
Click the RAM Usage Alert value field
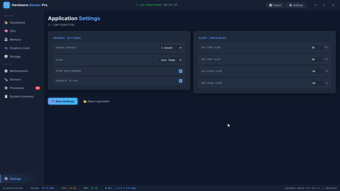(x=317, y=83)
